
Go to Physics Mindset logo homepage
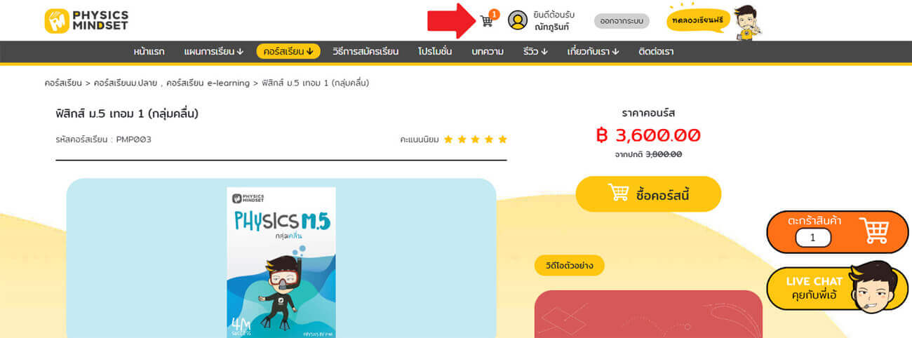pos(86,21)
